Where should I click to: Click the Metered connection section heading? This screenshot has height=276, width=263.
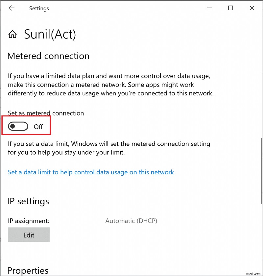48,56
